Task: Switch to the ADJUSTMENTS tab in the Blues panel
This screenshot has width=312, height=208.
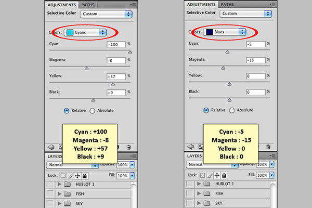Action: click(x=201, y=4)
